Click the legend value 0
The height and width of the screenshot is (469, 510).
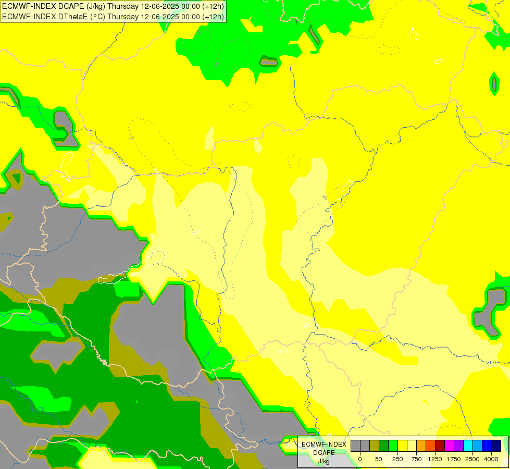360,459
